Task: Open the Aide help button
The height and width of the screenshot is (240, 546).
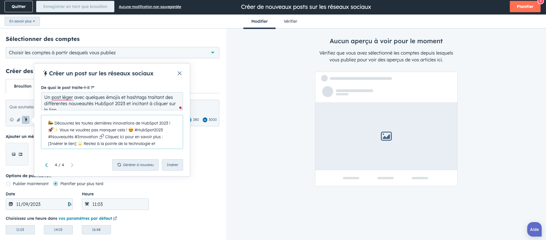Action: click(534, 229)
